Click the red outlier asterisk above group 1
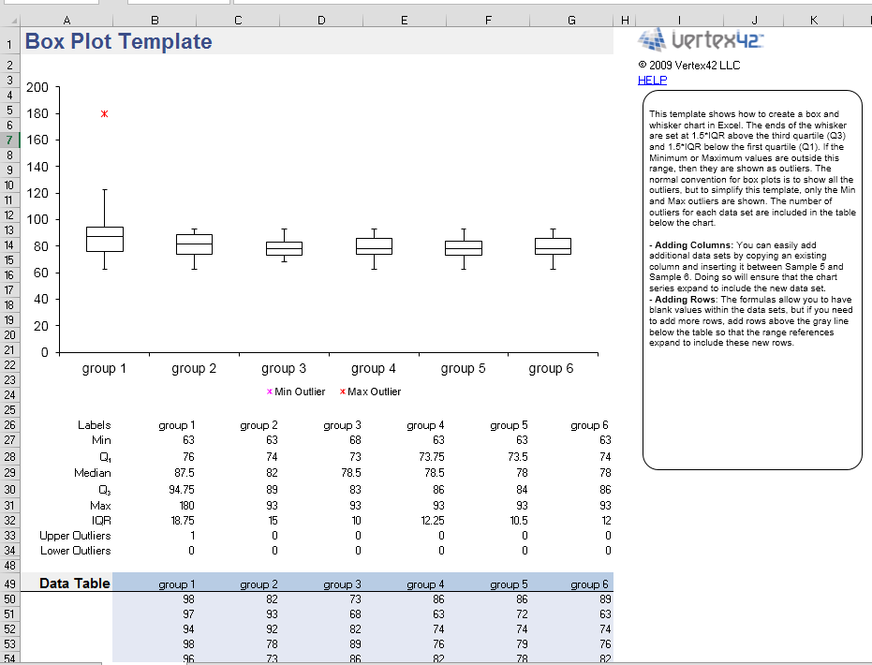 103,112
